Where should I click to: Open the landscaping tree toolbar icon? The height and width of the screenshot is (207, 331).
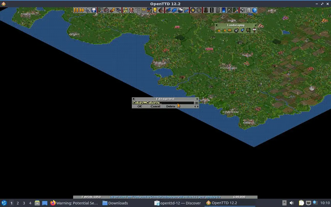pos(236,10)
